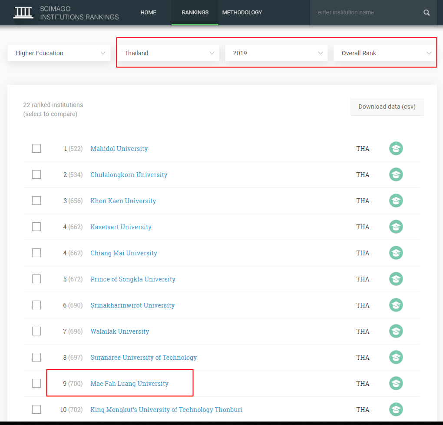Image resolution: width=443 pixels, height=425 pixels.
Task: Check the Suranaree University of Technology checkbox
Action: pos(36,357)
